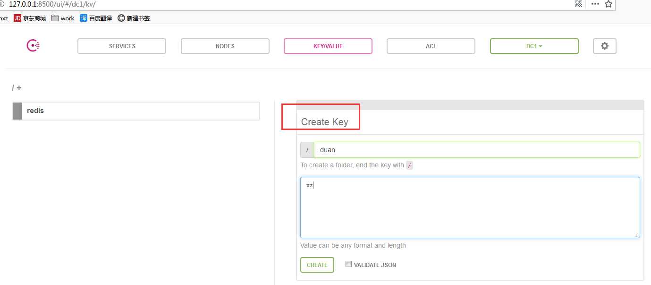Image resolution: width=651 pixels, height=285 pixels.
Task: Switch to the SERVICES tab
Action: pyautogui.click(x=122, y=46)
